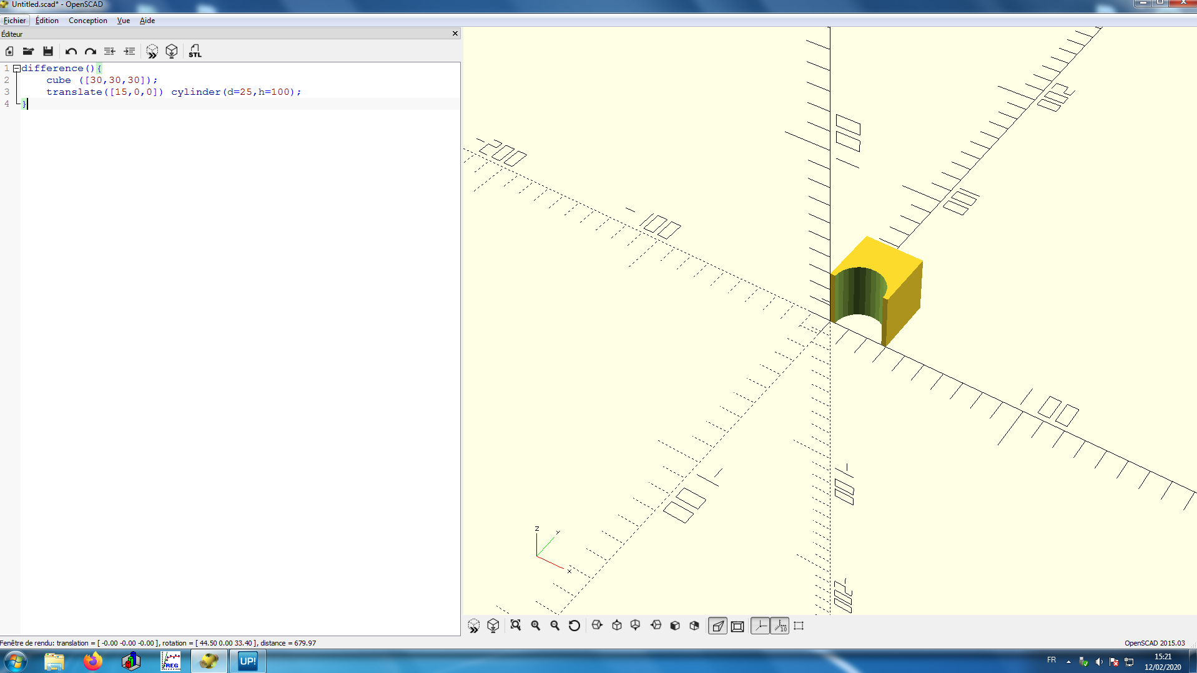Open Firefox from the taskbar
Screen dimensions: 1197x673
93,661
